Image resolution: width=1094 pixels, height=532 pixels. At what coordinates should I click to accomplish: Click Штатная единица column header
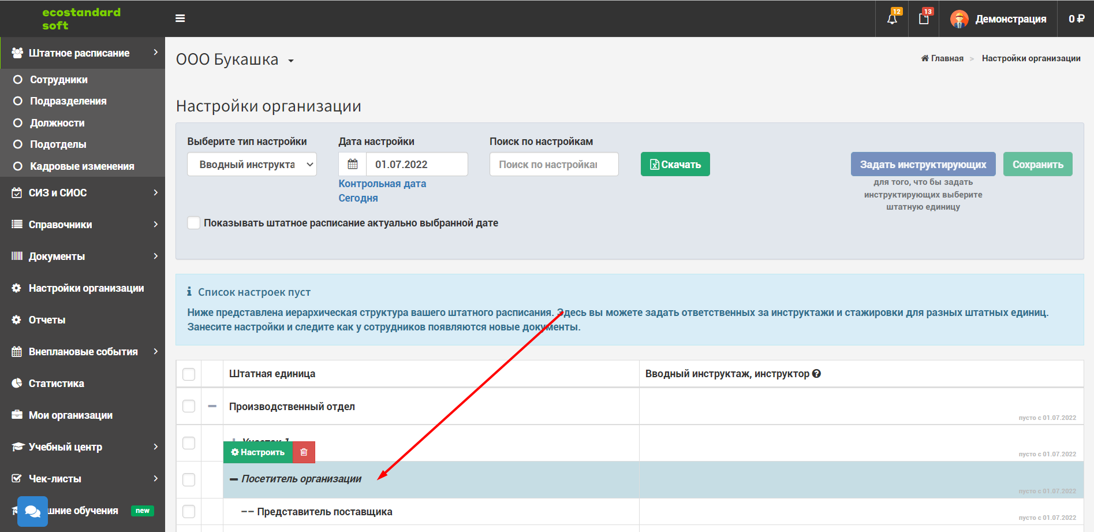click(272, 374)
